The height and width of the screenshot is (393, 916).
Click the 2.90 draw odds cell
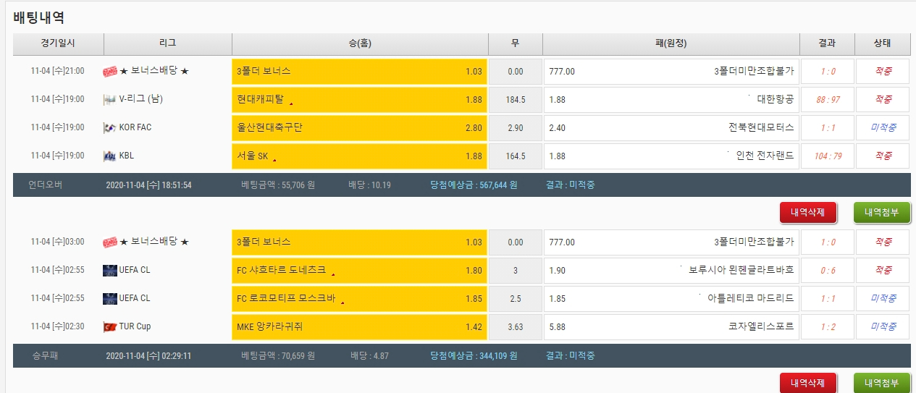click(515, 128)
